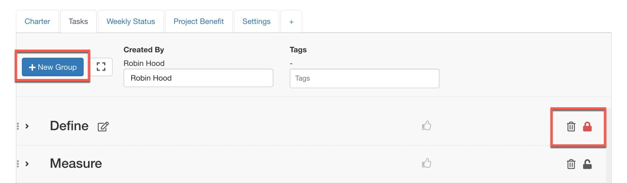
Task: Click the edit pencil icon beside Define
Action: pos(103,127)
